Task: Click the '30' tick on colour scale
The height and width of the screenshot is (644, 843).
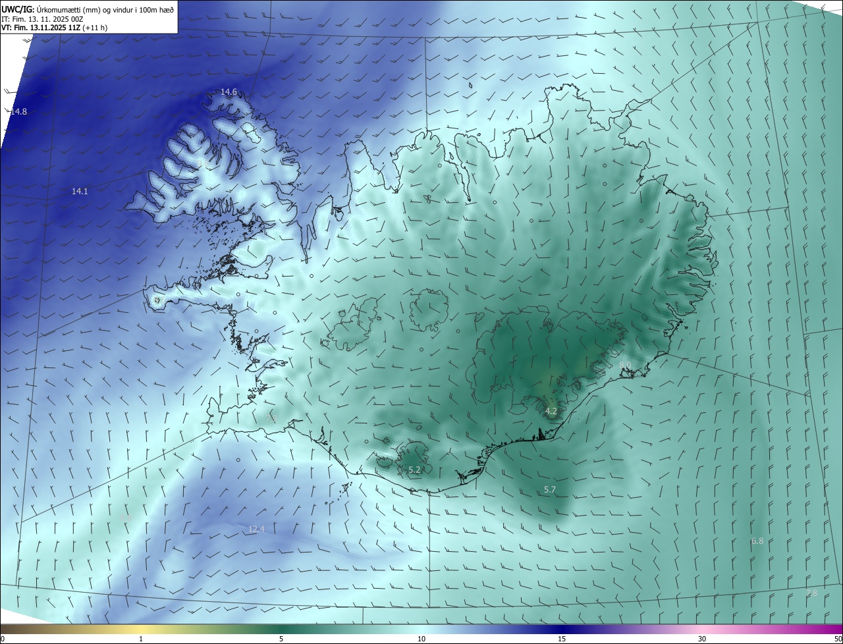Action: click(702, 639)
